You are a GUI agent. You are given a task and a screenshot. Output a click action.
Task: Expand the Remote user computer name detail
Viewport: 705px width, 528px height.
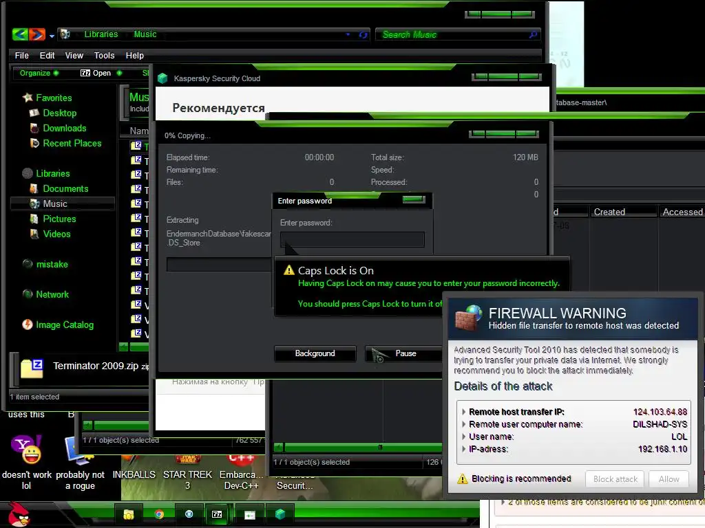pyautogui.click(x=463, y=423)
